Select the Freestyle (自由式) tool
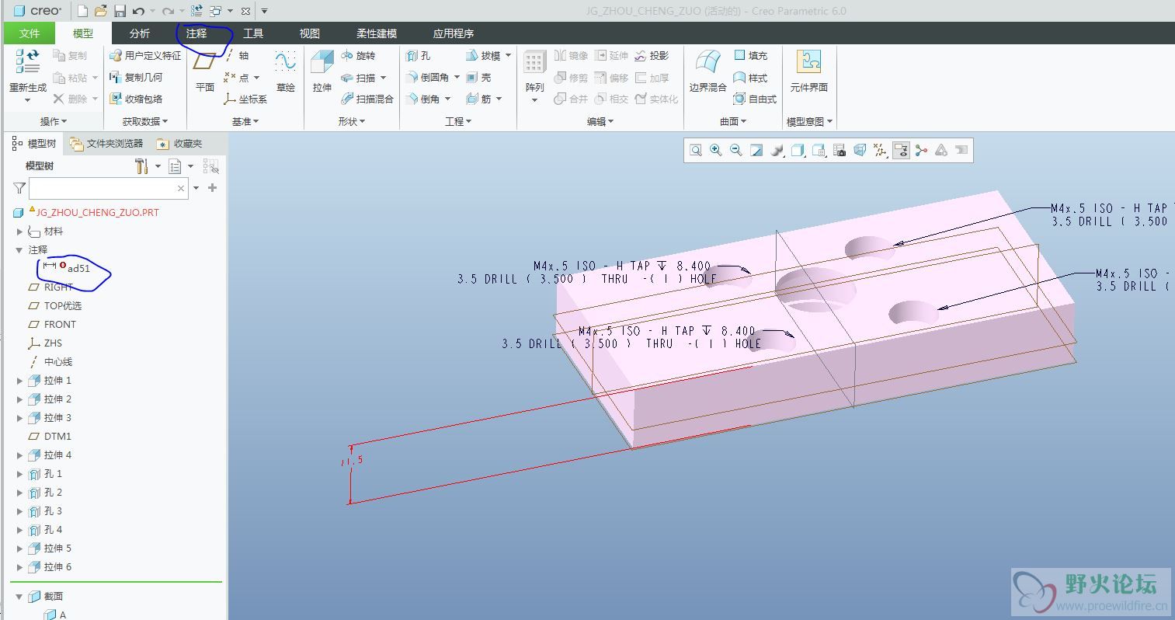This screenshot has width=1175, height=620. click(755, 99)
